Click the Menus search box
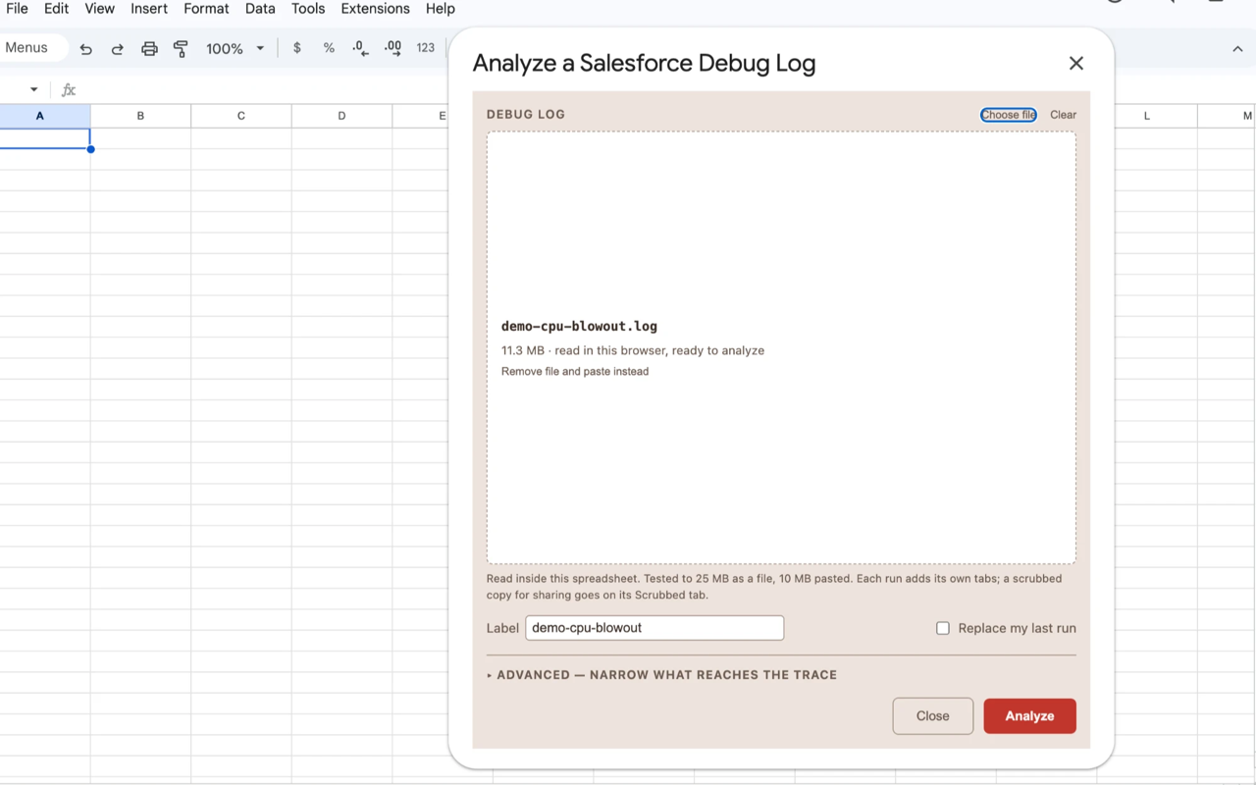1256x785 pixels. click(29, 48)
